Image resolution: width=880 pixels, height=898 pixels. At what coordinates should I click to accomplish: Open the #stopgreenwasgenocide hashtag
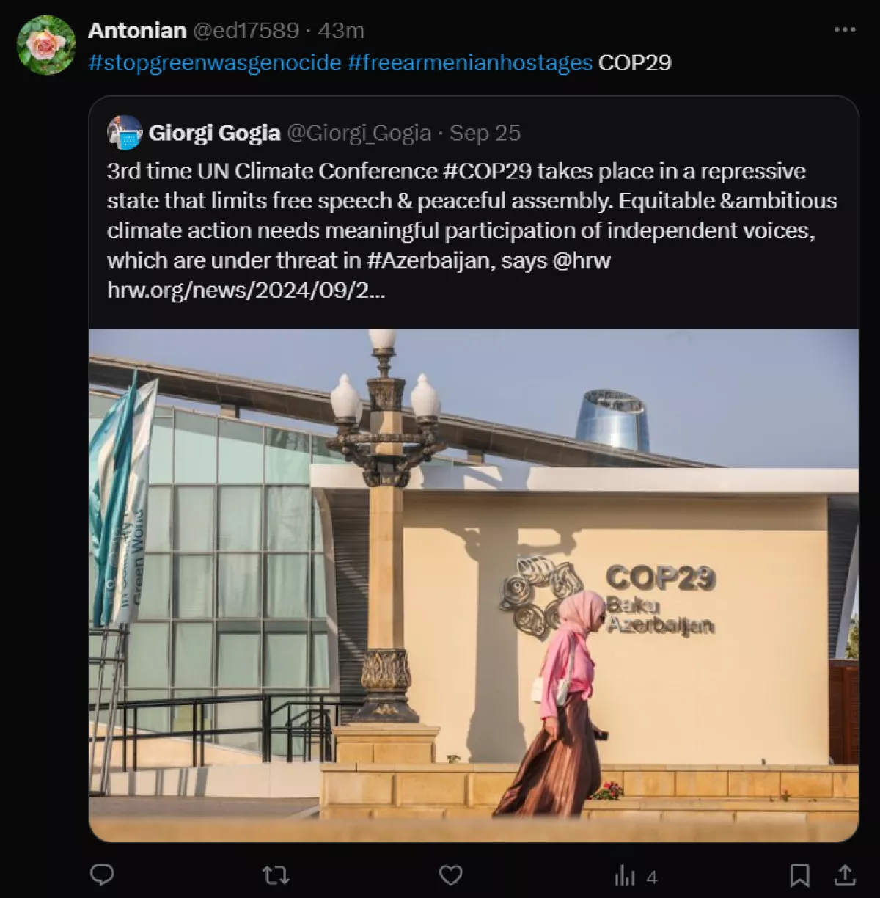point(215,62)
